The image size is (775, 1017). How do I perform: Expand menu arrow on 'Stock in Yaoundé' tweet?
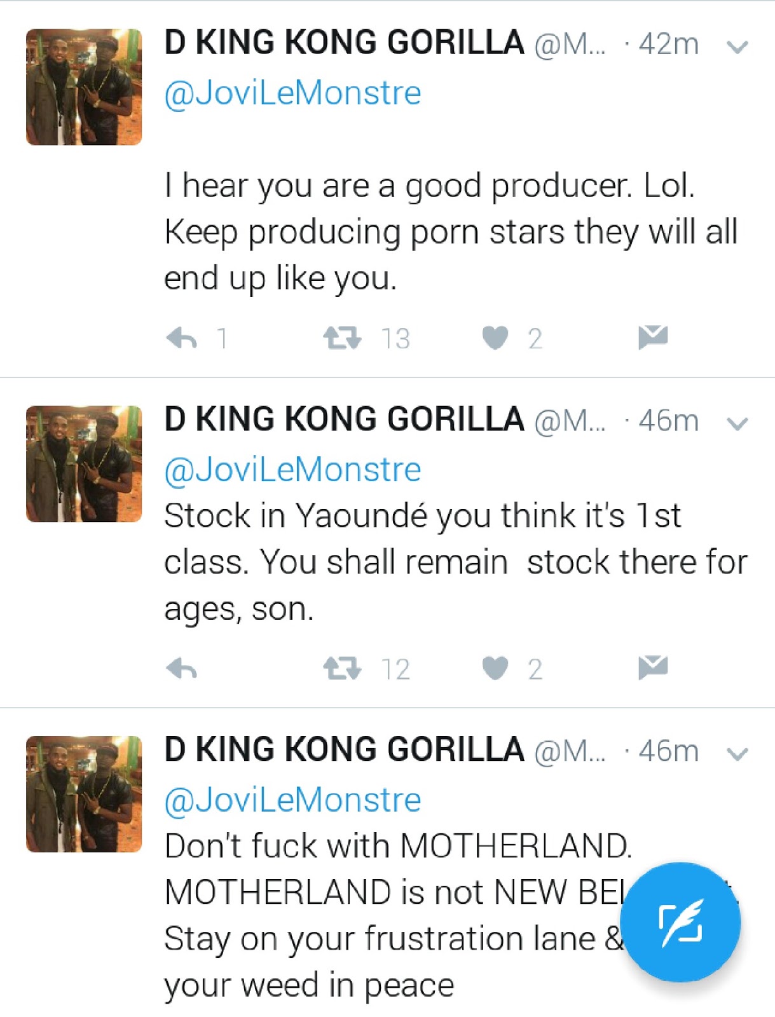coord(737,424)
